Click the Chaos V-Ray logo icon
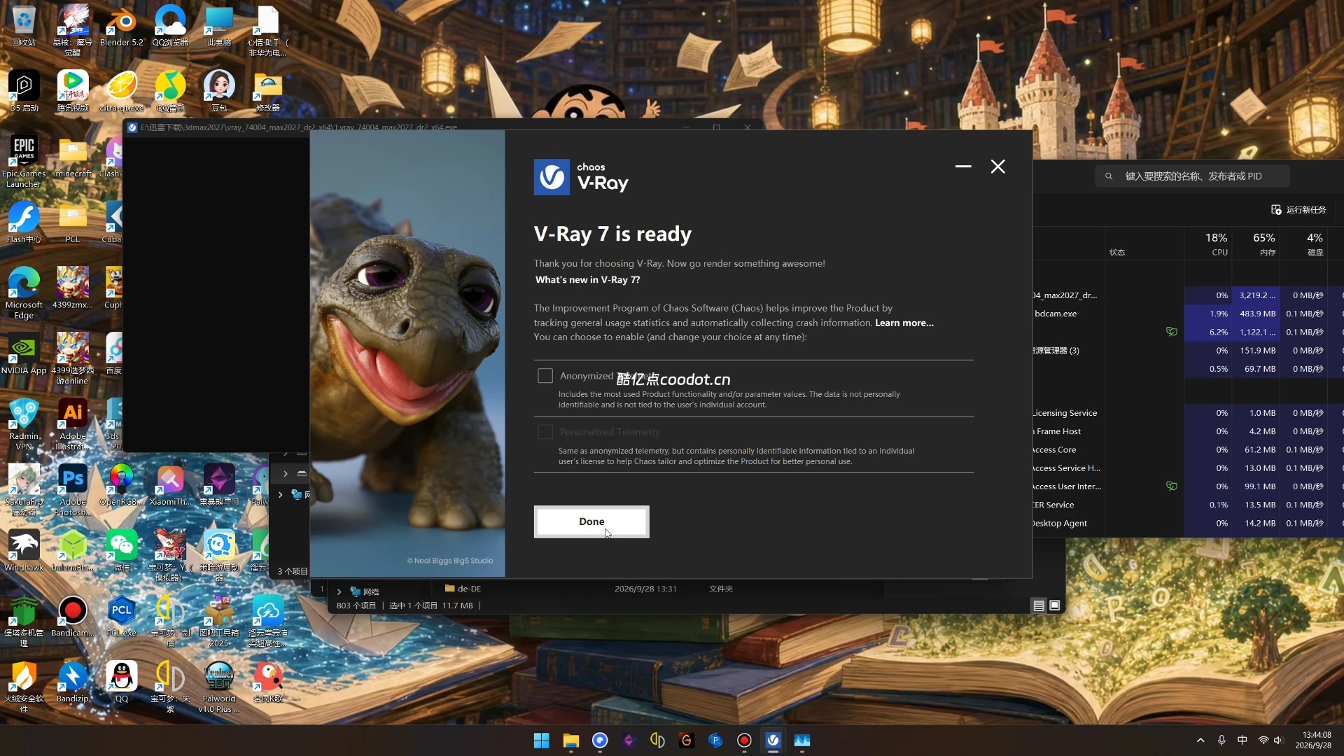Screen dimensions: 1344x756 (552, 177)
